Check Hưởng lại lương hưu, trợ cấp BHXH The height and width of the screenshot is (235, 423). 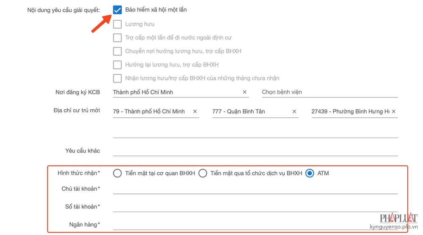click(118, 65)
